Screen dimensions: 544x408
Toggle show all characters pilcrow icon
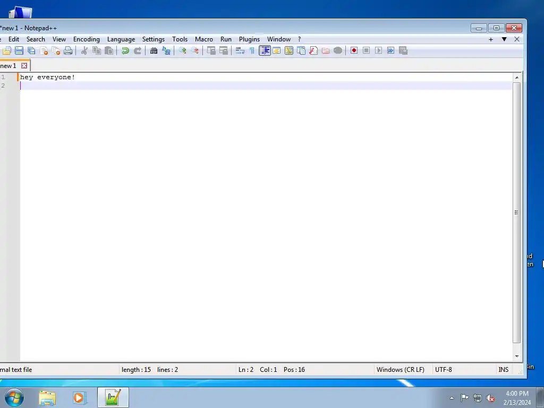tap(252, 50)
